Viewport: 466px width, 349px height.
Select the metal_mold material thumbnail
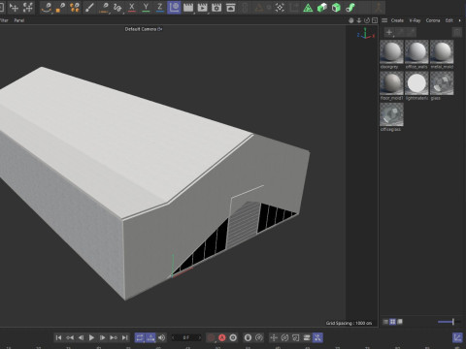[442, 51]
